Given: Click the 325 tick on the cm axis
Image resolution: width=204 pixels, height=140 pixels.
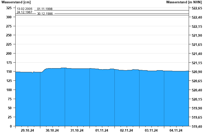Looking at the screenshot, I should (9, 8).
